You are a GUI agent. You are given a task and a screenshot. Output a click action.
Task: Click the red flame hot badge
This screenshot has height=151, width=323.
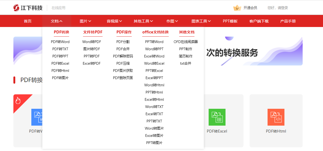(18, 100)
